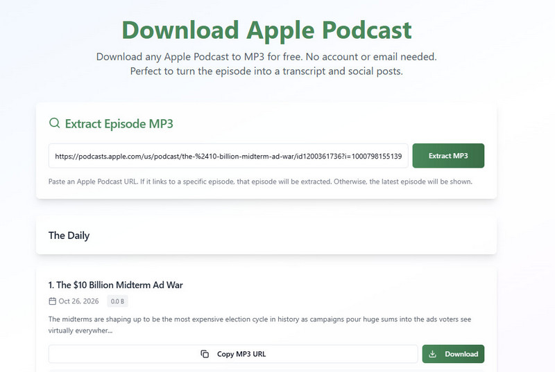Viewport: 555px width, 372px height.
Task: Click the Copy MP3 URL button
Action: [233, 354]
